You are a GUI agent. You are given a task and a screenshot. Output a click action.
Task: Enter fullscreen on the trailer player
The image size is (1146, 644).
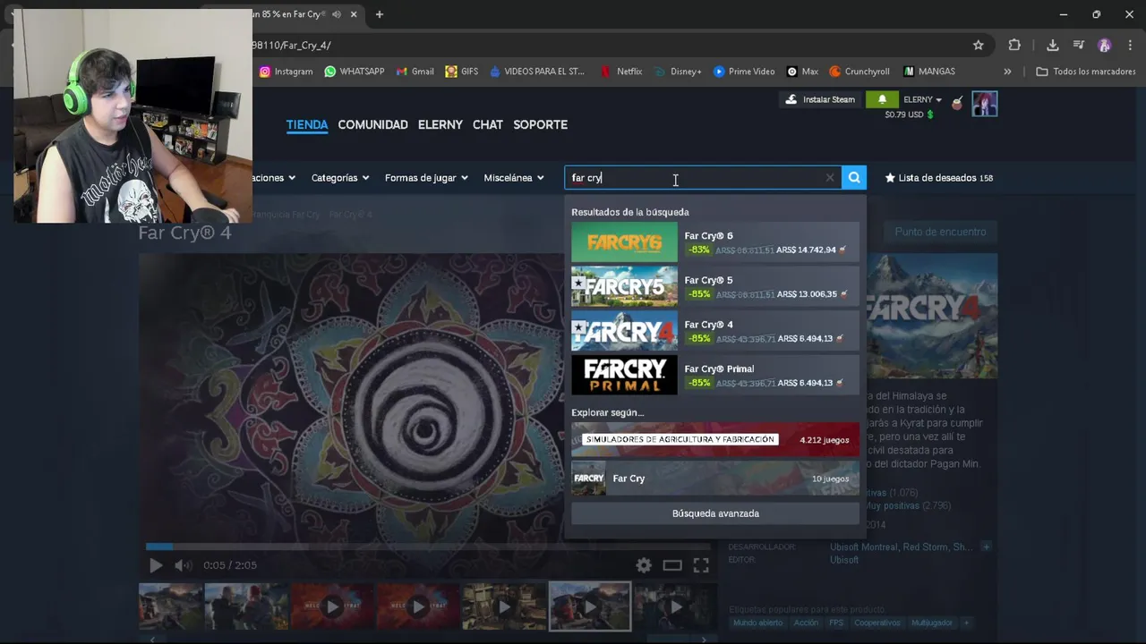pyautogui.click(x=701, y=565)
